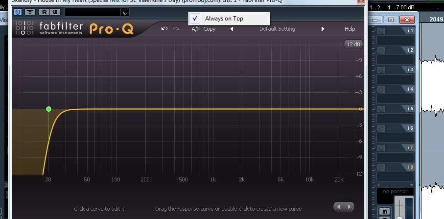Enable Write automation (W) button

point(55,12)
